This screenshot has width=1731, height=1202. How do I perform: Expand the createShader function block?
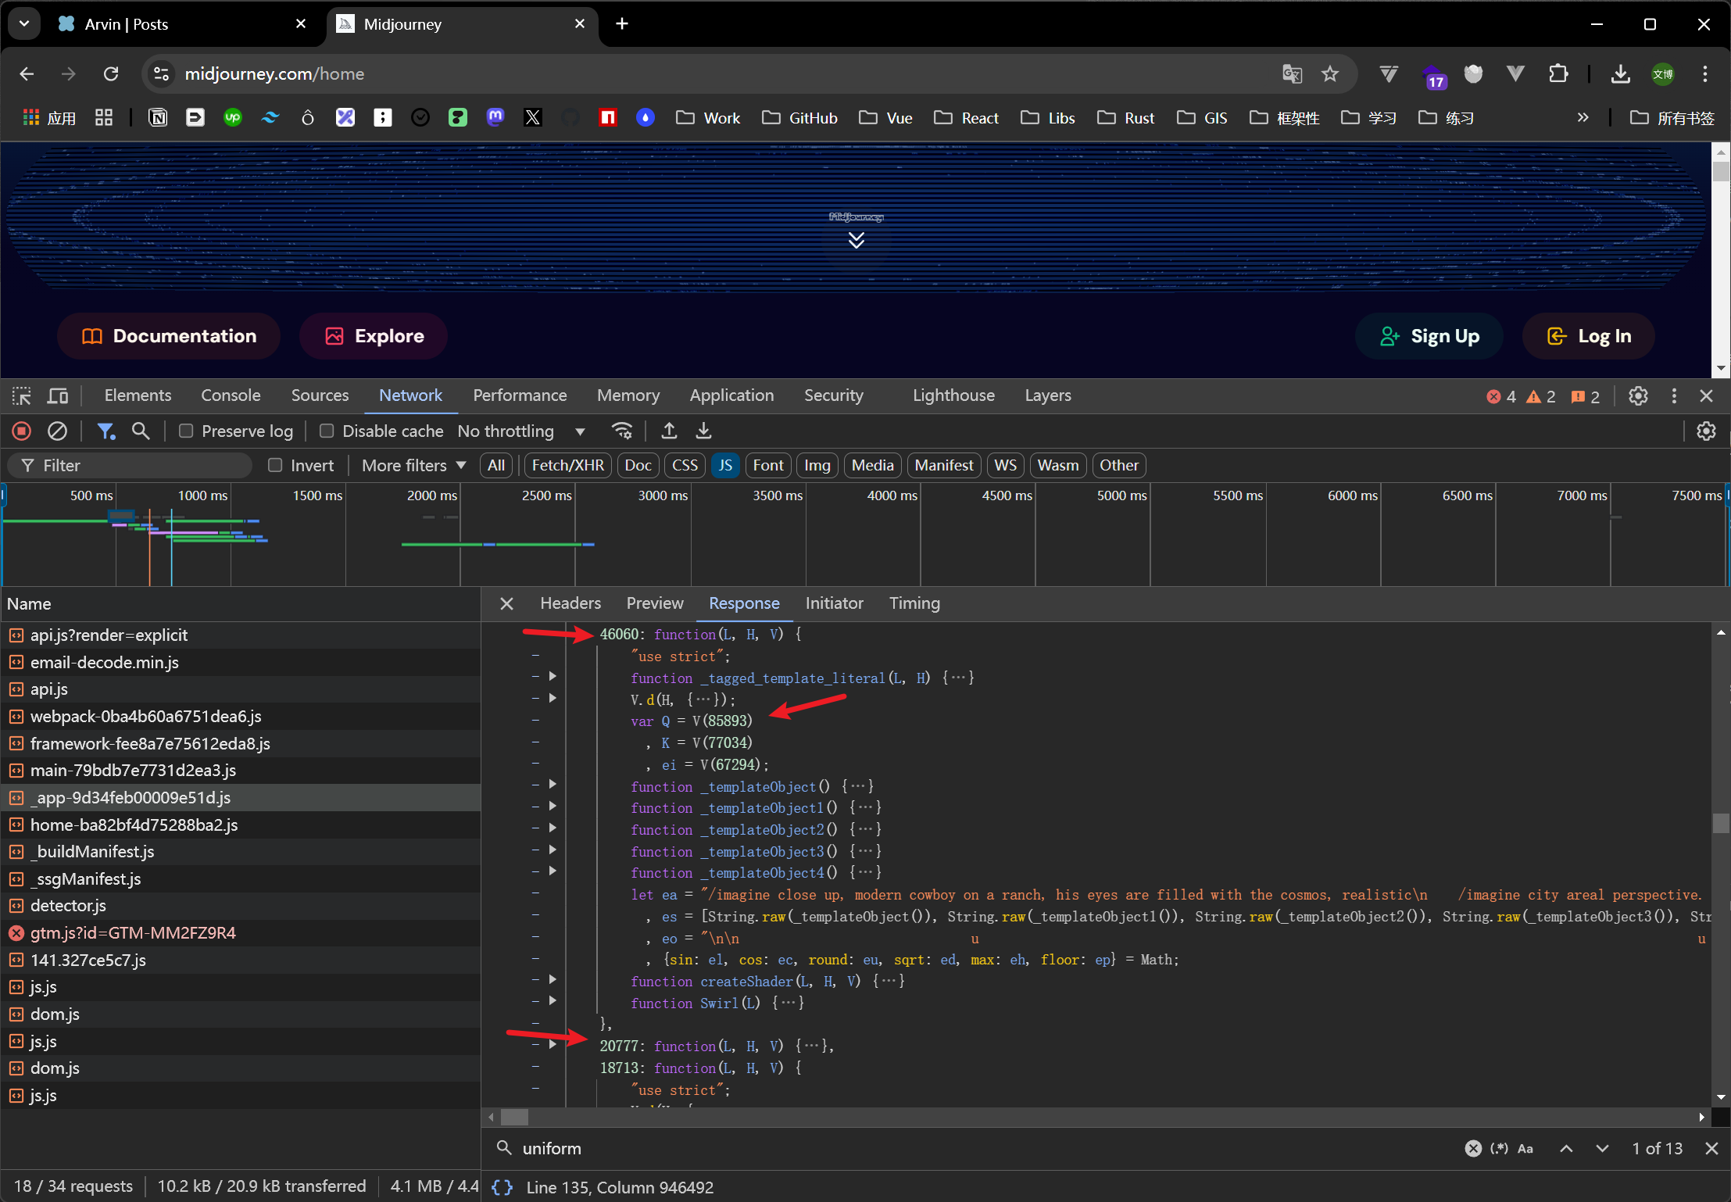pos(553,979)
